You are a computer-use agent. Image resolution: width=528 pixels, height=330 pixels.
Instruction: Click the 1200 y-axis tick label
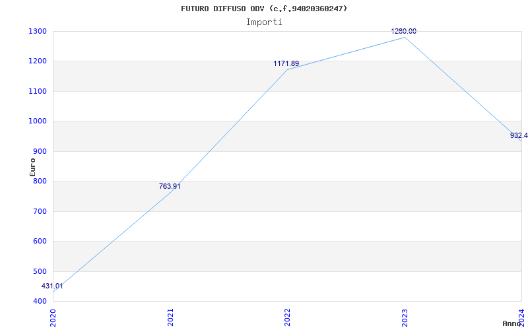38,61
